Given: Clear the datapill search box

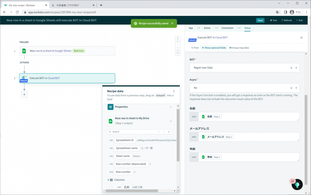Looking at the screenshot, I should click(x=169, y=132).
